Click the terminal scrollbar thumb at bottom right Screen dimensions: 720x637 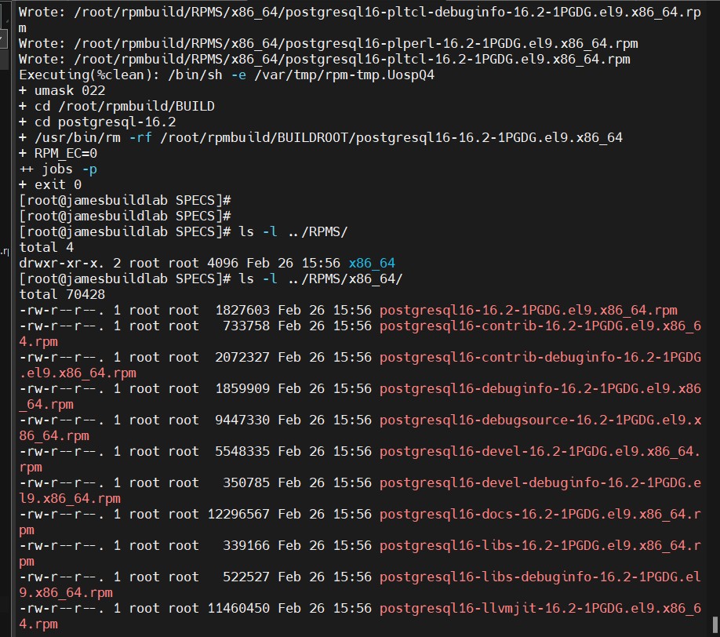click(x=715, y=625)
